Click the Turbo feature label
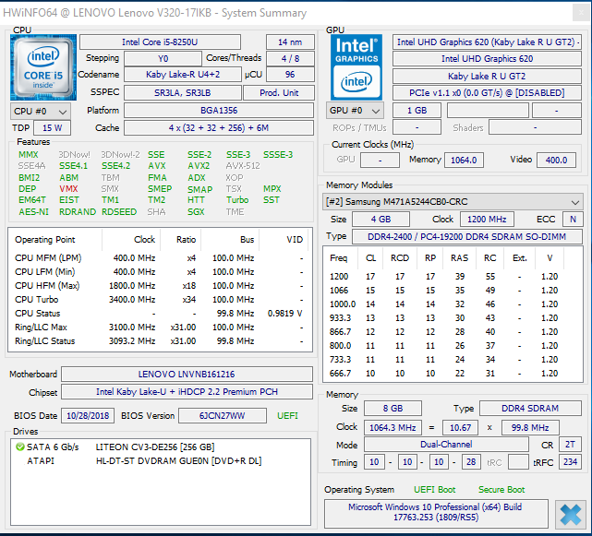Image resolution: width=592 pixels, height=536 pixels. (237, 200)
